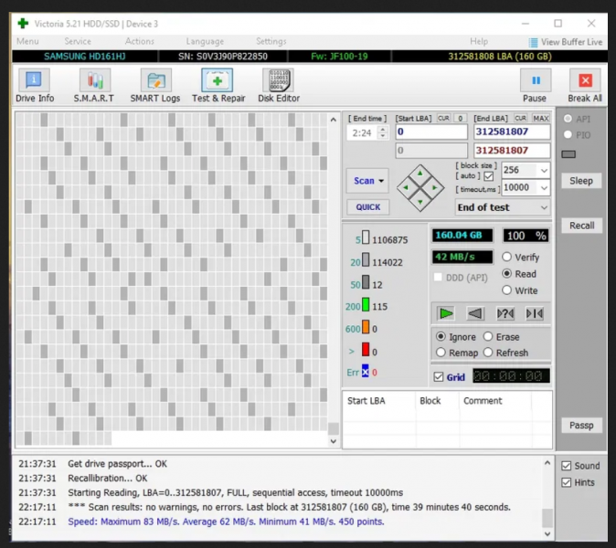Open the Drive Info panel
616x548 pixels.
(x=35, y=82)
